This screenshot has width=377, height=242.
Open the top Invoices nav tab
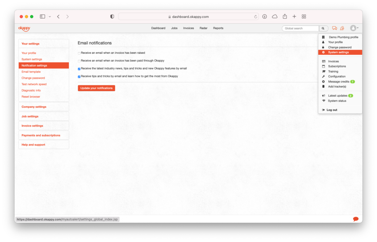(x=188, y=28)
